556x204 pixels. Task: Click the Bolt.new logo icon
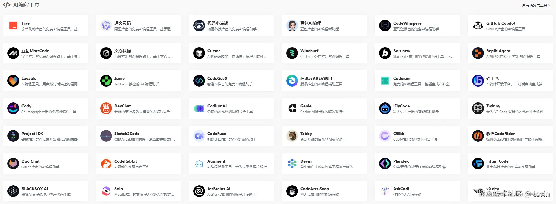coord(385,53)
